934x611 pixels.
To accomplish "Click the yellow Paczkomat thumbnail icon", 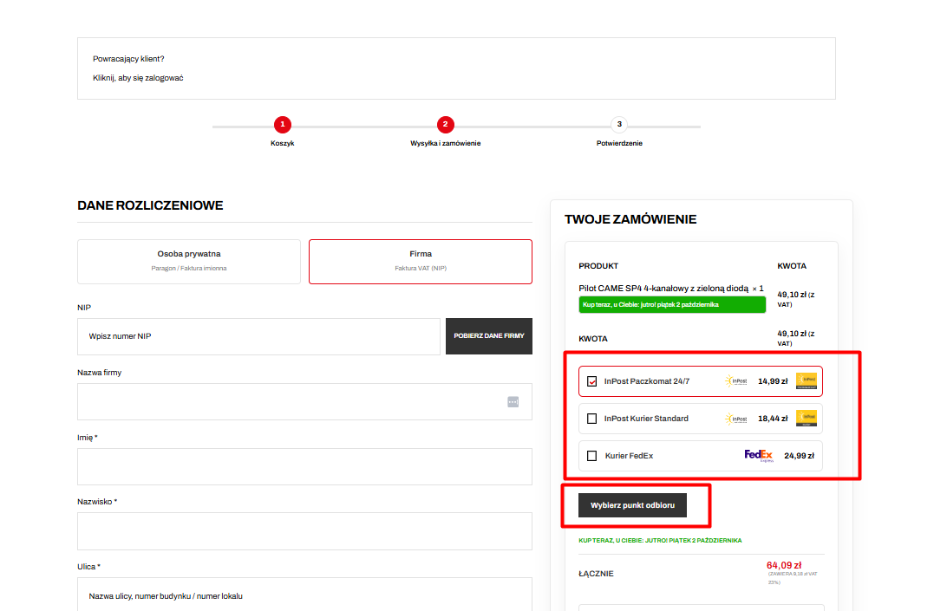I will click(807, 381).
